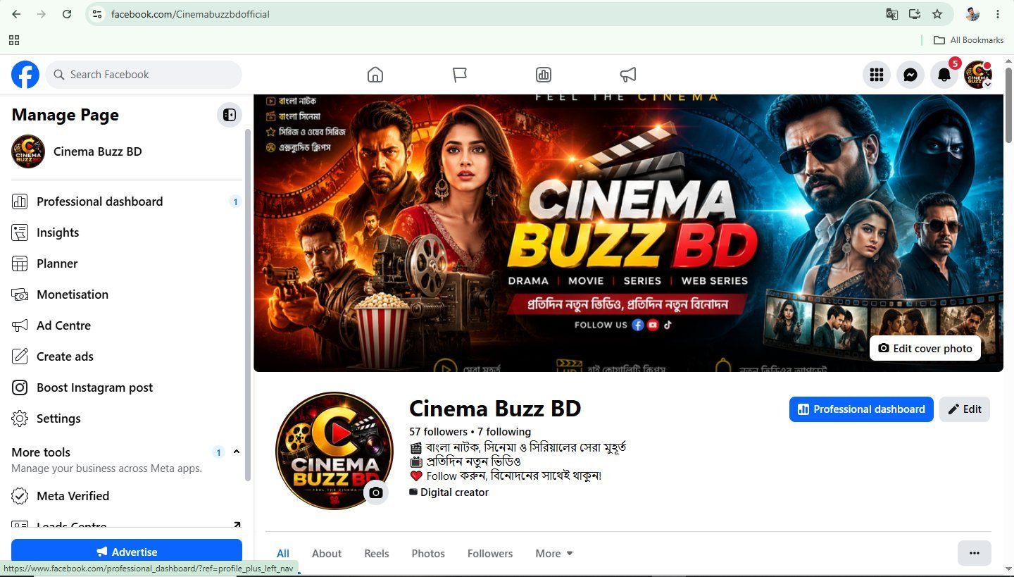Switch to the Photos tab
The width and height of the screenshot is (1014, 577).
click(428, 554)
